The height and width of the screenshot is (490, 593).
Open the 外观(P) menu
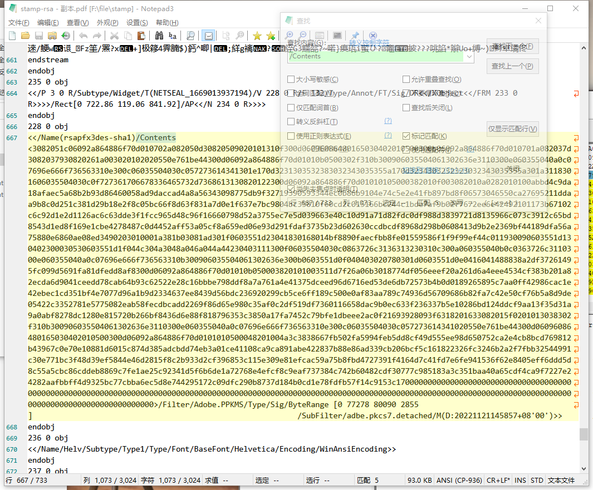pos(107,23)
